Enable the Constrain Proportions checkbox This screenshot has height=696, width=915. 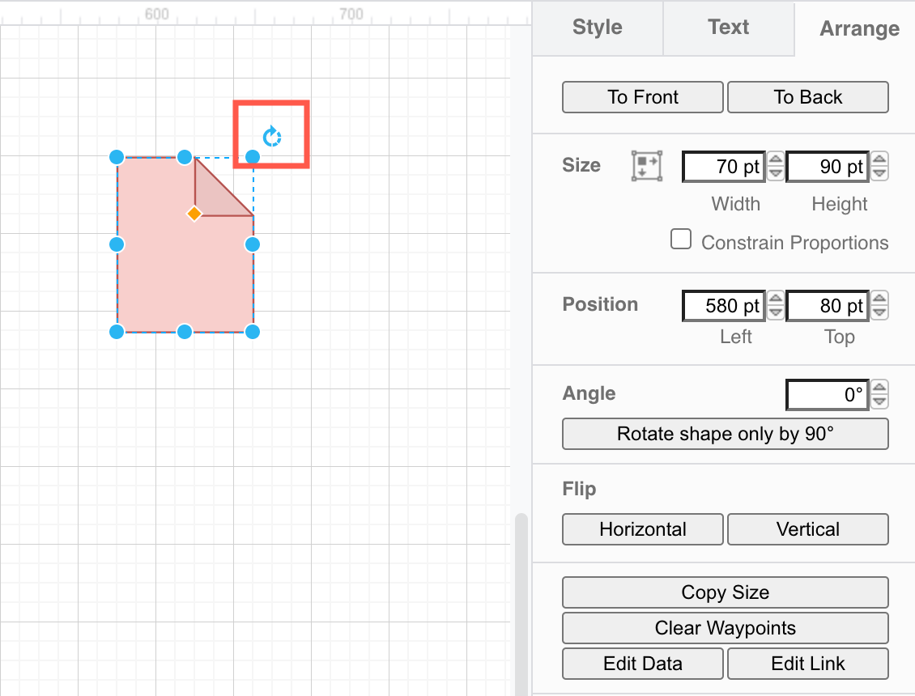pos(681,239)
